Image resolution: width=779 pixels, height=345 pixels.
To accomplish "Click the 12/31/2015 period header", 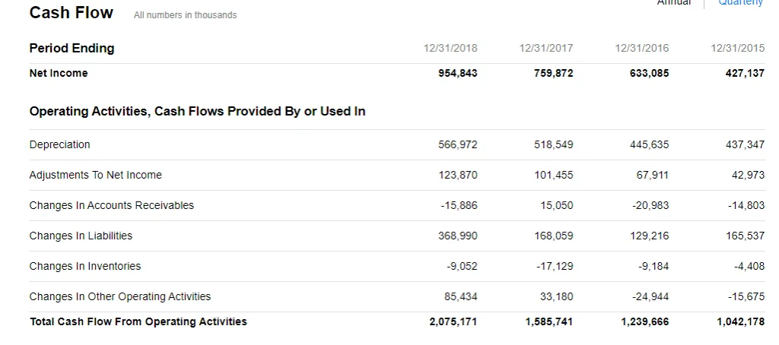I will click(x=737, y=48).
